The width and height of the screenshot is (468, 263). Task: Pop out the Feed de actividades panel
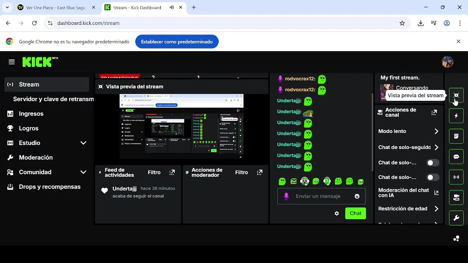pos(172,172)
